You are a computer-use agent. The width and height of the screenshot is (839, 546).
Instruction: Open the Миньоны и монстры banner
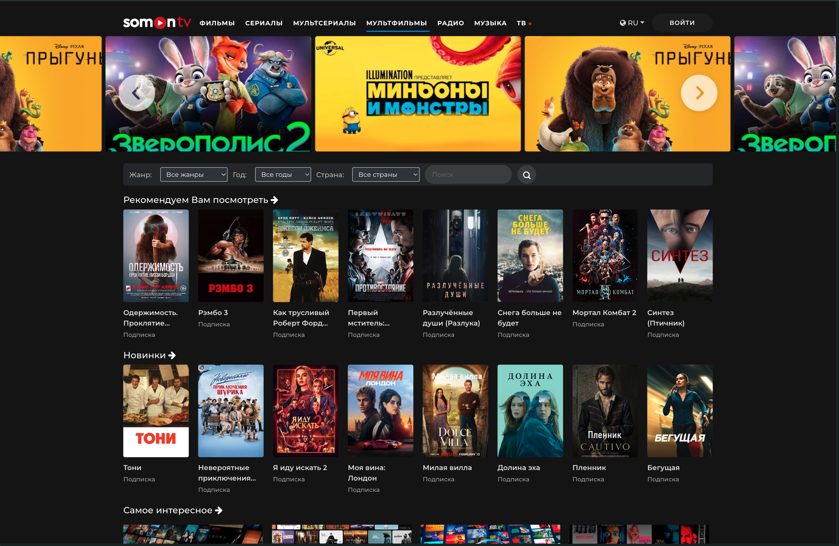tap(418, 94)
